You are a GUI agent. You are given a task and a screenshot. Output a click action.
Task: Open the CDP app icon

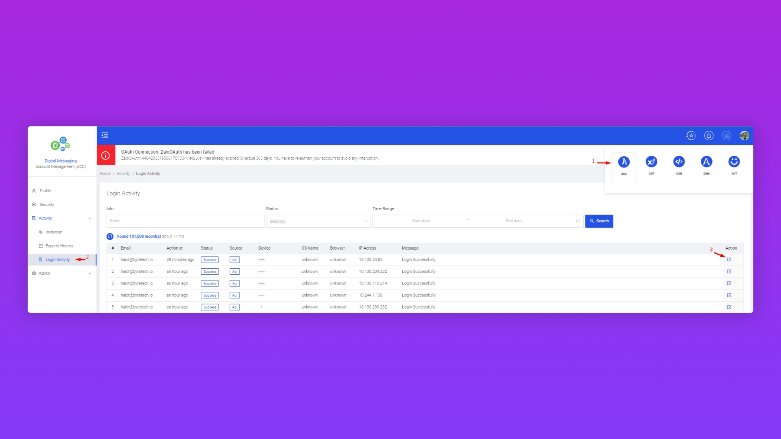651,162
